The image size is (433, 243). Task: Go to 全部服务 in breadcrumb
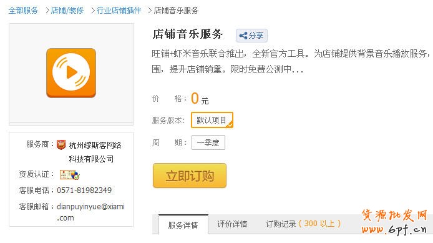coord(23,11)
